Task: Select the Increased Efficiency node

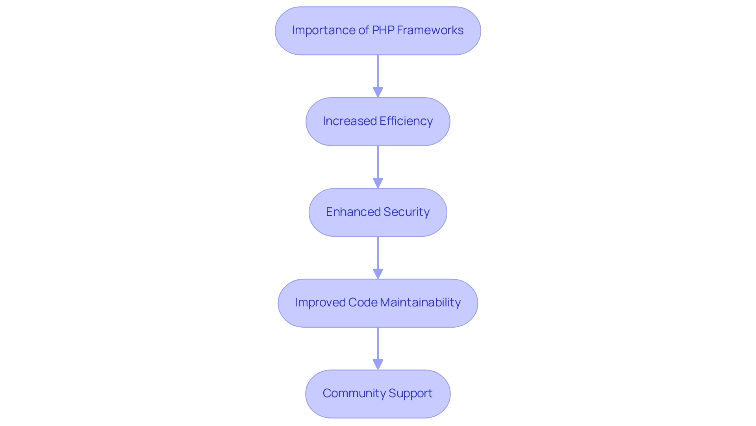Action: [378, 121]
